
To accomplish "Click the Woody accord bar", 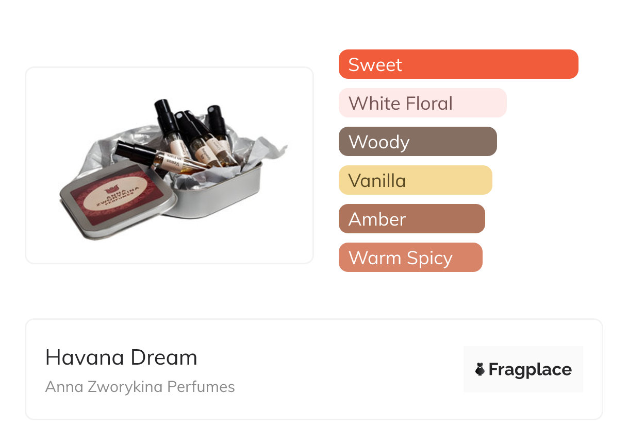I will (417, 142).
